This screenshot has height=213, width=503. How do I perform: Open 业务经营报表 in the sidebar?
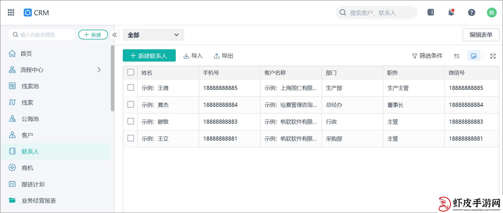coord(39,200)
